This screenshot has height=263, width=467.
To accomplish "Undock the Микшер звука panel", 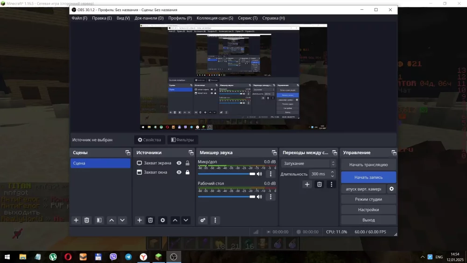I will coord(274,152).
